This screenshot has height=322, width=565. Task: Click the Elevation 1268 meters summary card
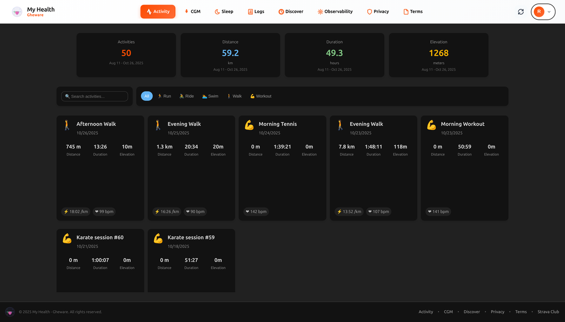click(x=438, y=55)
